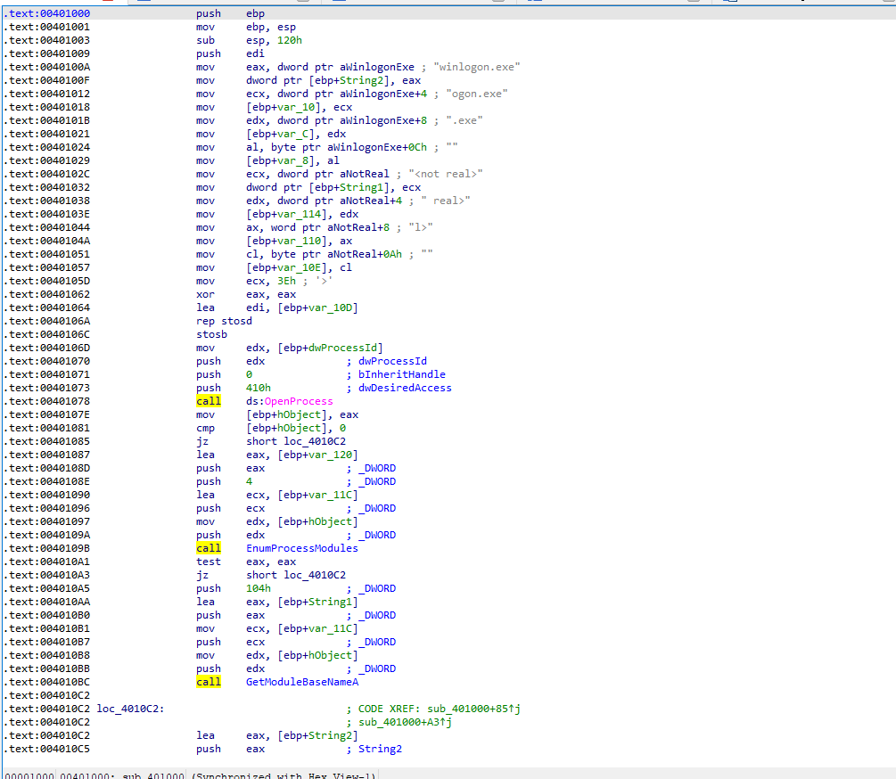The width and height of the screenshot is (896, 779).
Task: Select the [ebp+dwProcessId] operand
Action: coord(330,348)
